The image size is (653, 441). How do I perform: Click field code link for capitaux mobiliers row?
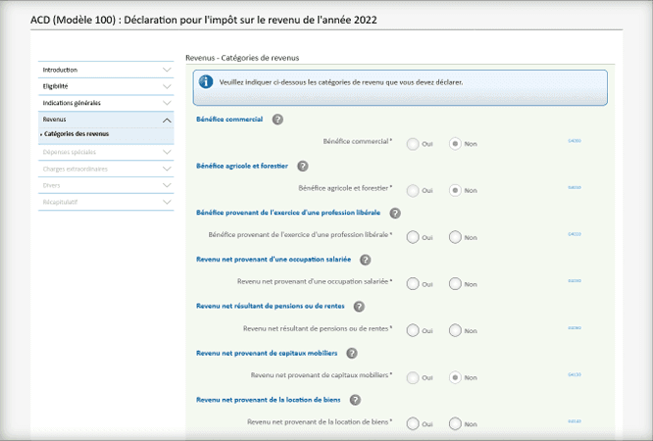(x=575, y=374)
